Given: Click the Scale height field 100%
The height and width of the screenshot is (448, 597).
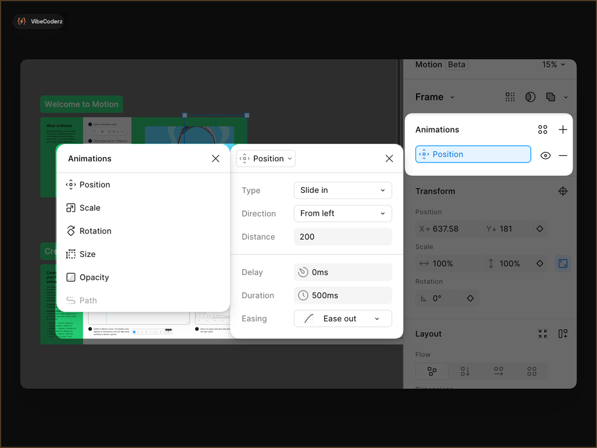Looking at the screenshot, I should [x=506, y=263].
